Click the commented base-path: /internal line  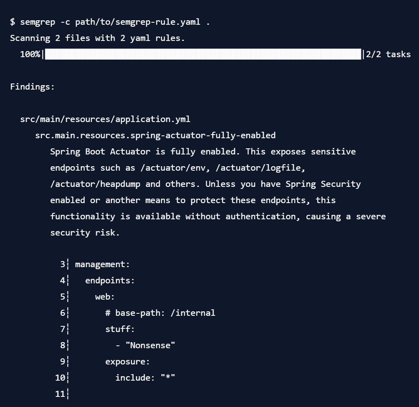[x=160, y=313]
